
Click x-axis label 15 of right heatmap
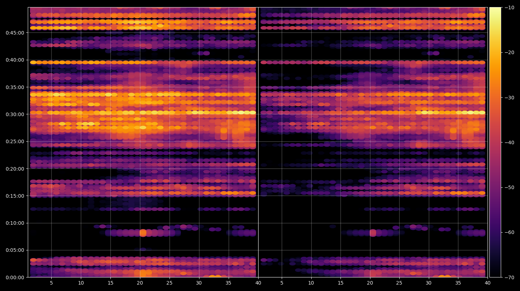coord(340,283)
